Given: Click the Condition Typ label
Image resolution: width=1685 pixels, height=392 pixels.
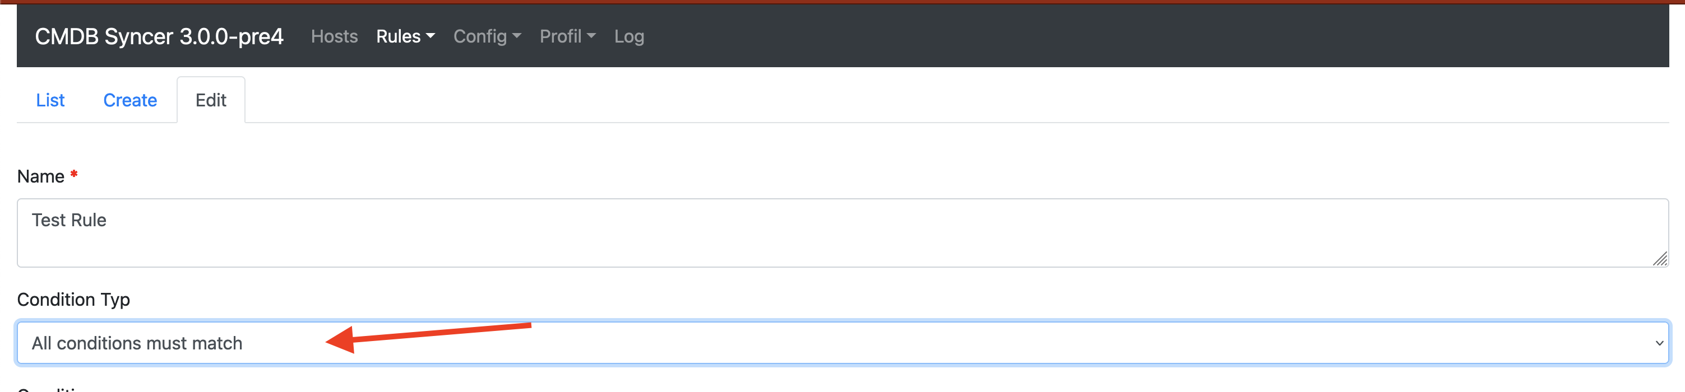Looking at the screenshot, I should point(73,299).
